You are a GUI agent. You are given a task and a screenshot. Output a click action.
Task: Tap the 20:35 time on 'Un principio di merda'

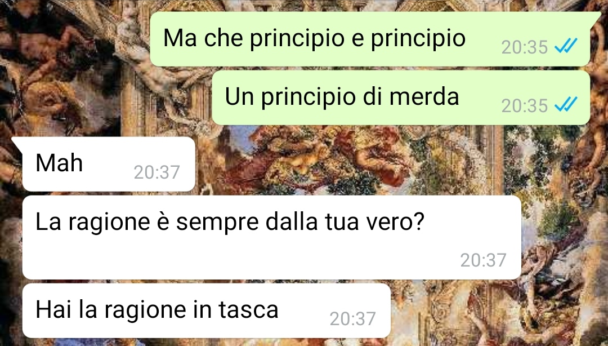click(x=525, y=105)
